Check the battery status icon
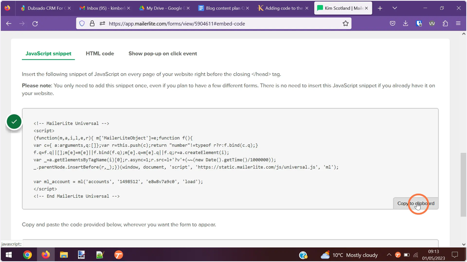The width and height of the screenshot is (467, 262). [x=407, y=255]
